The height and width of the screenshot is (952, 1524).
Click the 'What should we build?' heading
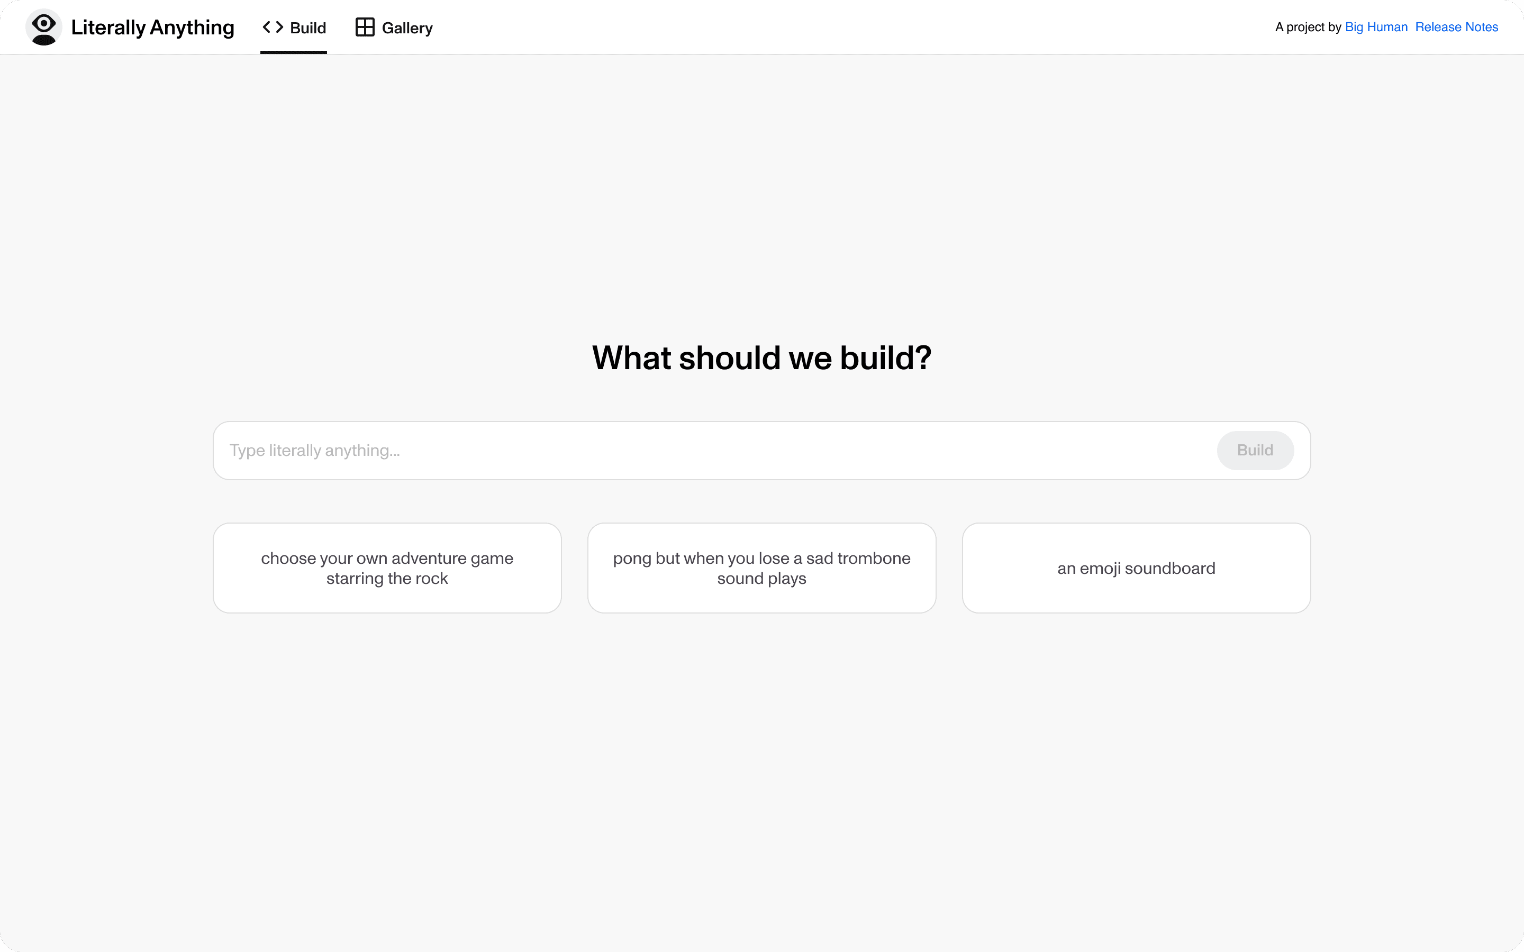761,358
